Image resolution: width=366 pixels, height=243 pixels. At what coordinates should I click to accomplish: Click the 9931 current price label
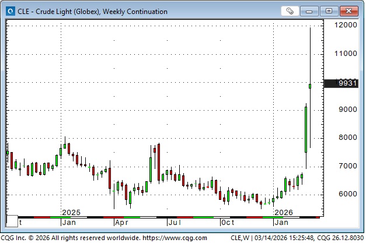tap(348, 83)
